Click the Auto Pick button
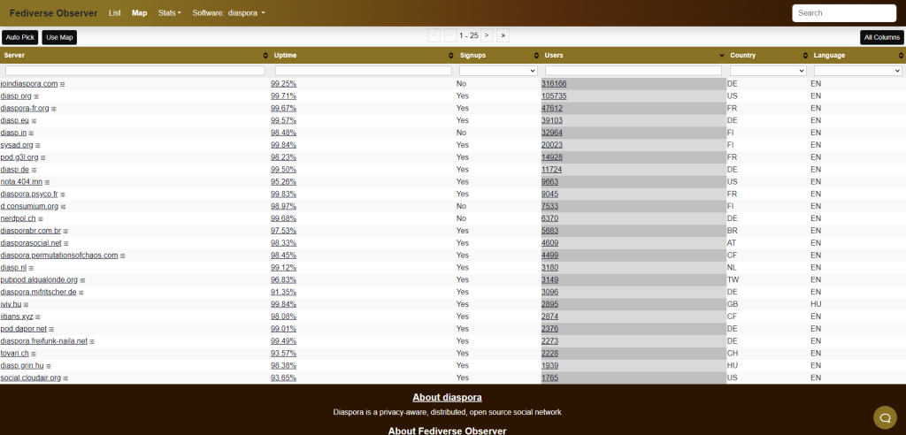The width and height of the screenshot is (906, 435). click(x=20, y=37)
